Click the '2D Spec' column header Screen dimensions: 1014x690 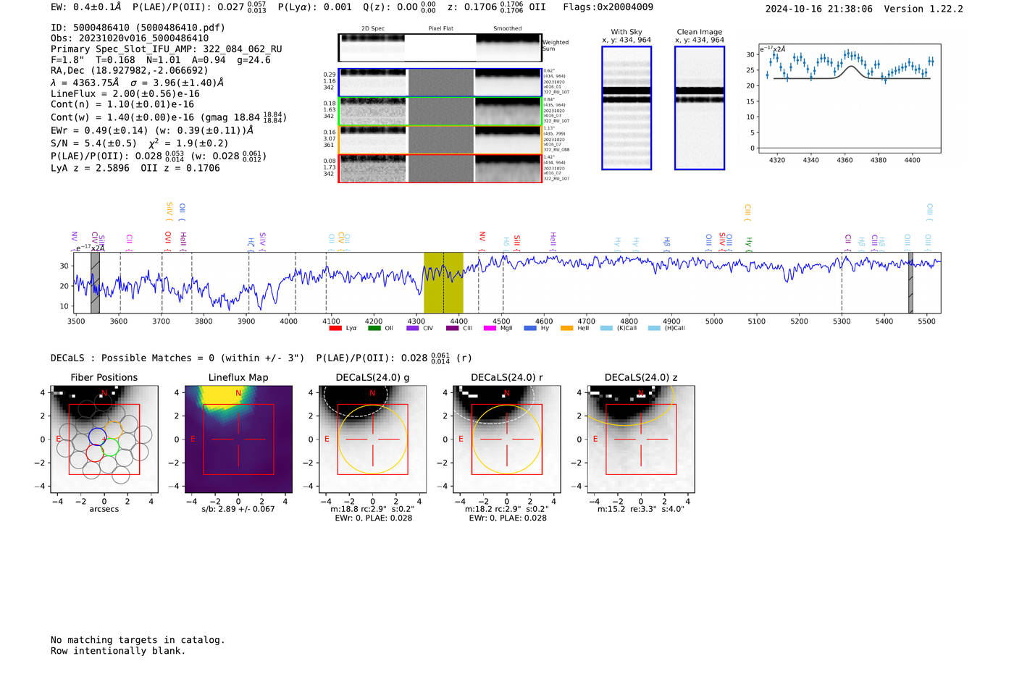[373, 28]
